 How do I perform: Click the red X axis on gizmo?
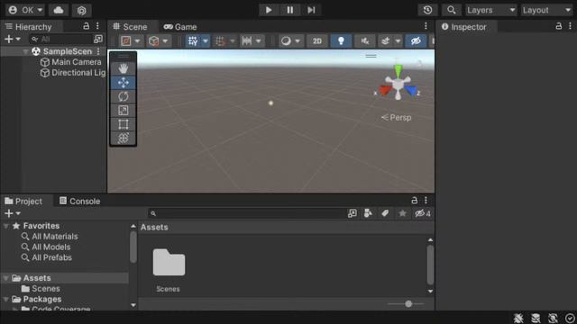tap(385, 90)
